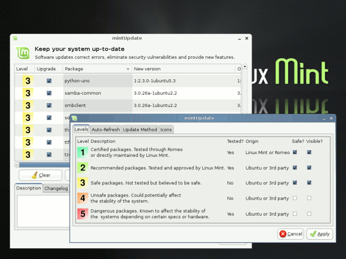Toggle Safe checkbox for level 3
This screenshot has width=346, height=259.
tap(295, 182)
